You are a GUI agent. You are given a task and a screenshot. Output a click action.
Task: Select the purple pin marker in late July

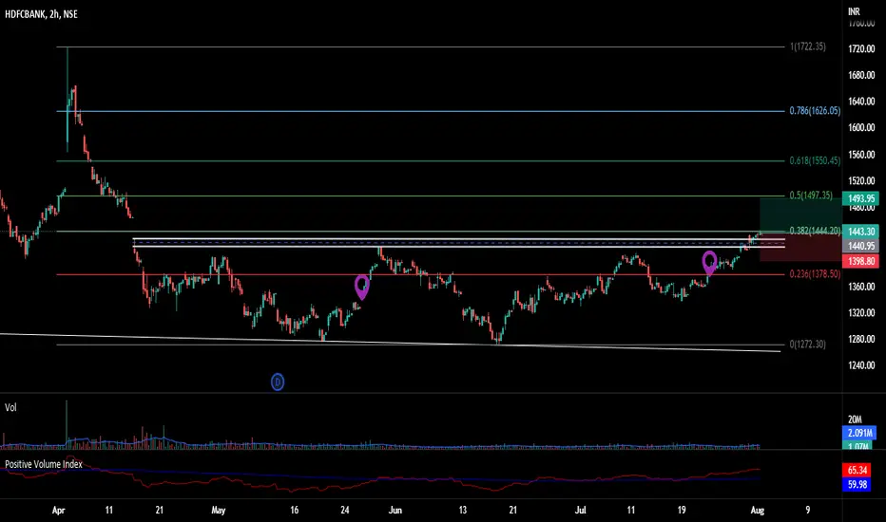click(x=710, y=262)
